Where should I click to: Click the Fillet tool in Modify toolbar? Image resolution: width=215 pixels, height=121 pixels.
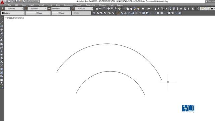pos(172,13)
